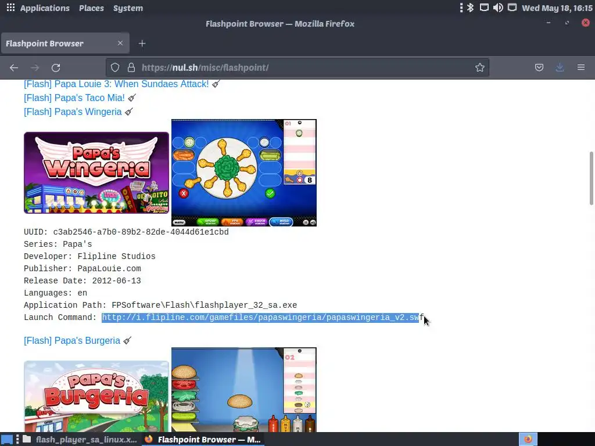Click the top panel grid launcher icon
The height and width of the screenshot is (446, 595).
click(10, 8)
